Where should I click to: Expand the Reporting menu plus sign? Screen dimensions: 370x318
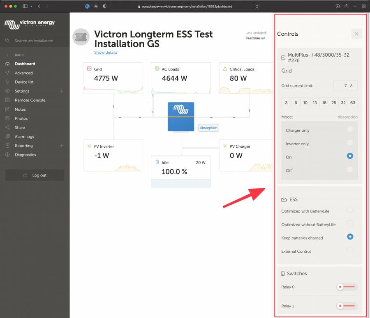62,146
